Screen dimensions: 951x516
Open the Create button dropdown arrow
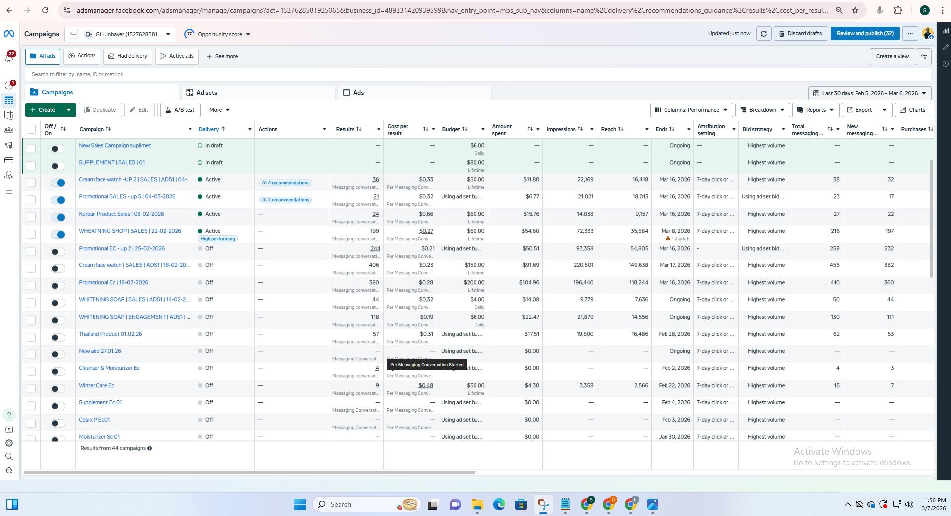(68, 110)
